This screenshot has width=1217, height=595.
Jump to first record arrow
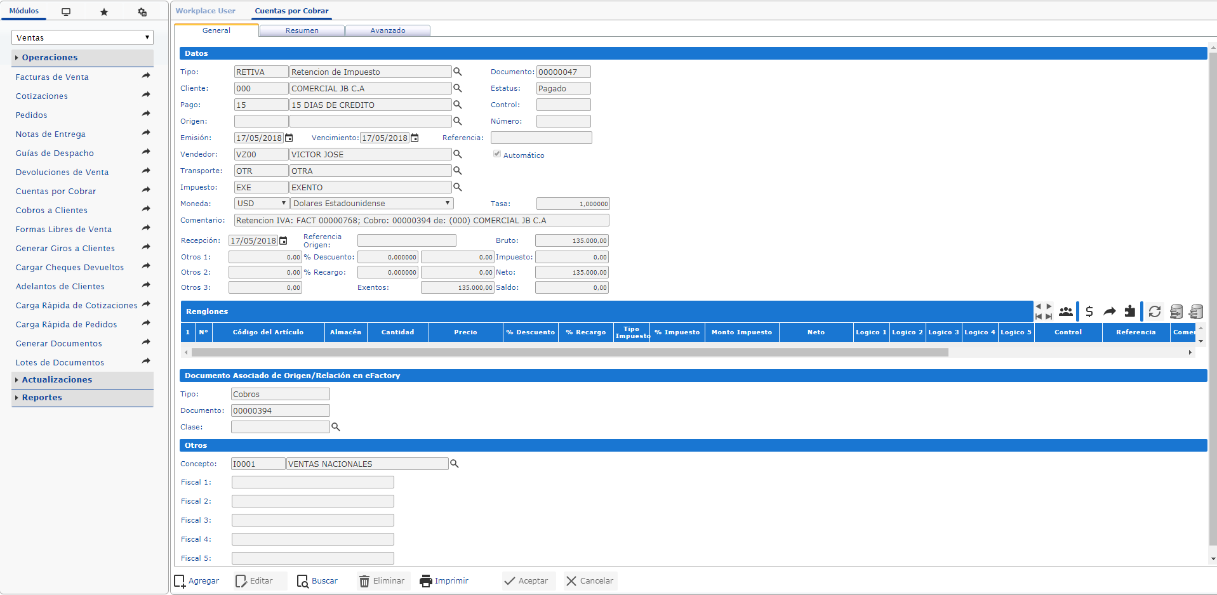tap(1039, 316)
